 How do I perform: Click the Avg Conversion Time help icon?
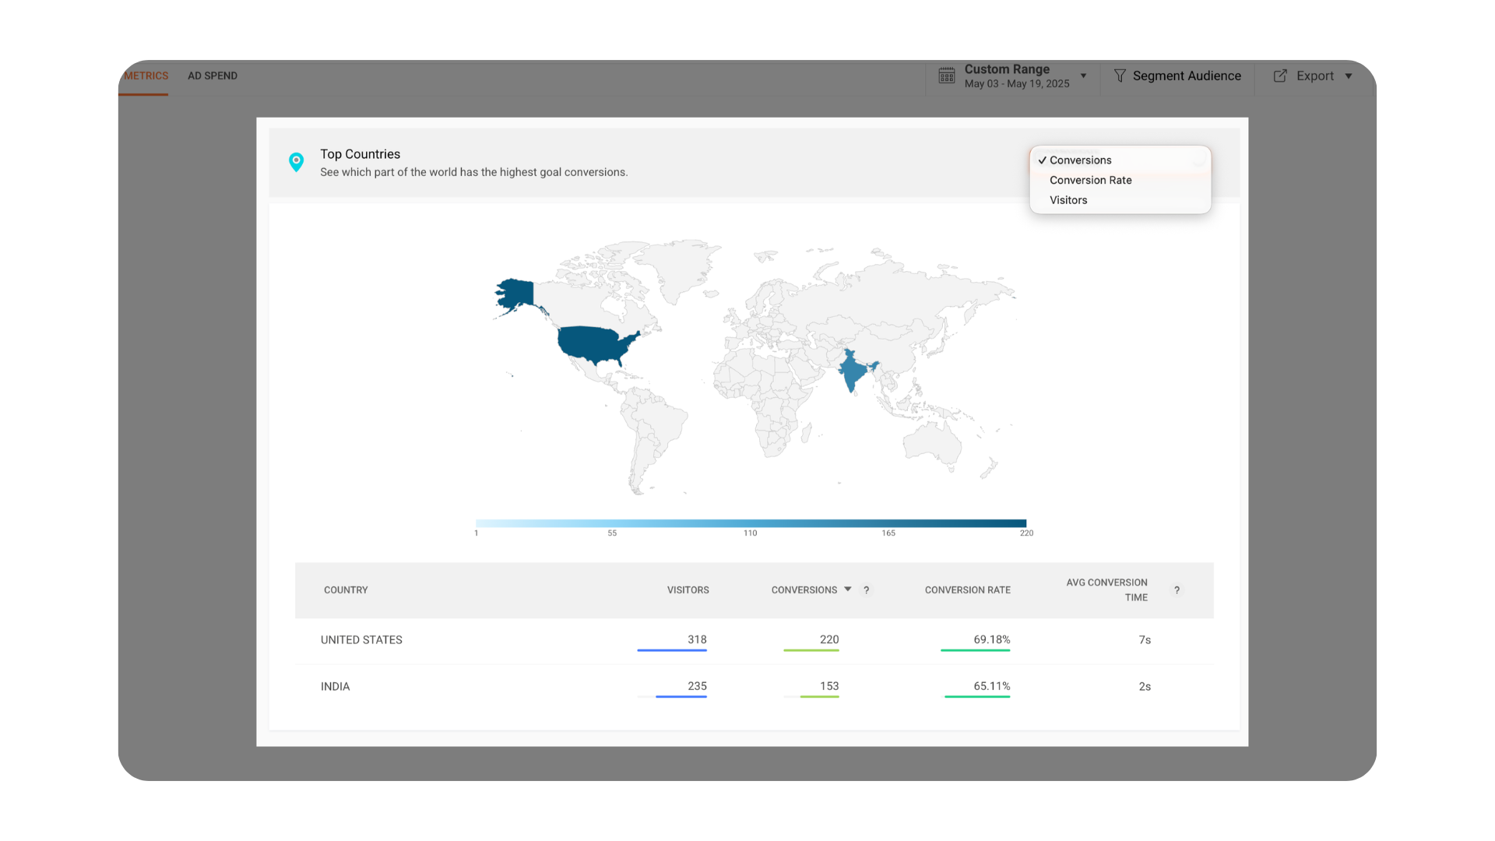click(1177, 590)
